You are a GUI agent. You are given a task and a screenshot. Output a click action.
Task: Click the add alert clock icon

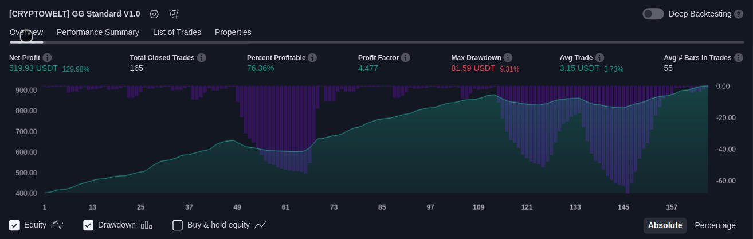[174, 14]
